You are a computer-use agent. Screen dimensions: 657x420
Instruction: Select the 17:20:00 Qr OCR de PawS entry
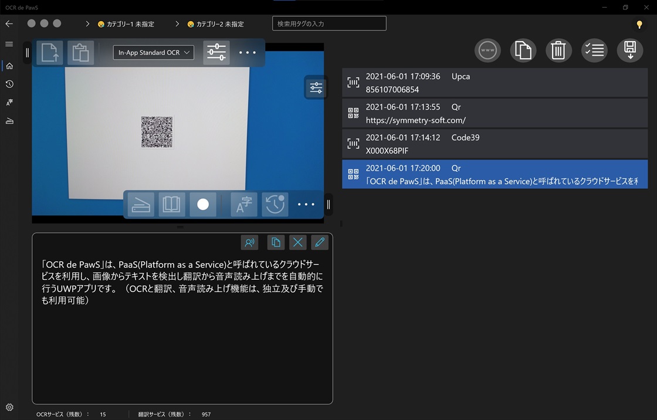pyautogui.click(x=495, y=174)
